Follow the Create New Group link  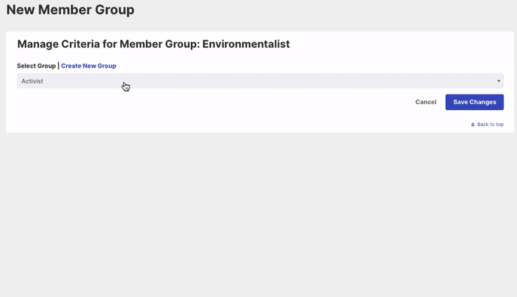pyautogui.click(x=89, y=66)
